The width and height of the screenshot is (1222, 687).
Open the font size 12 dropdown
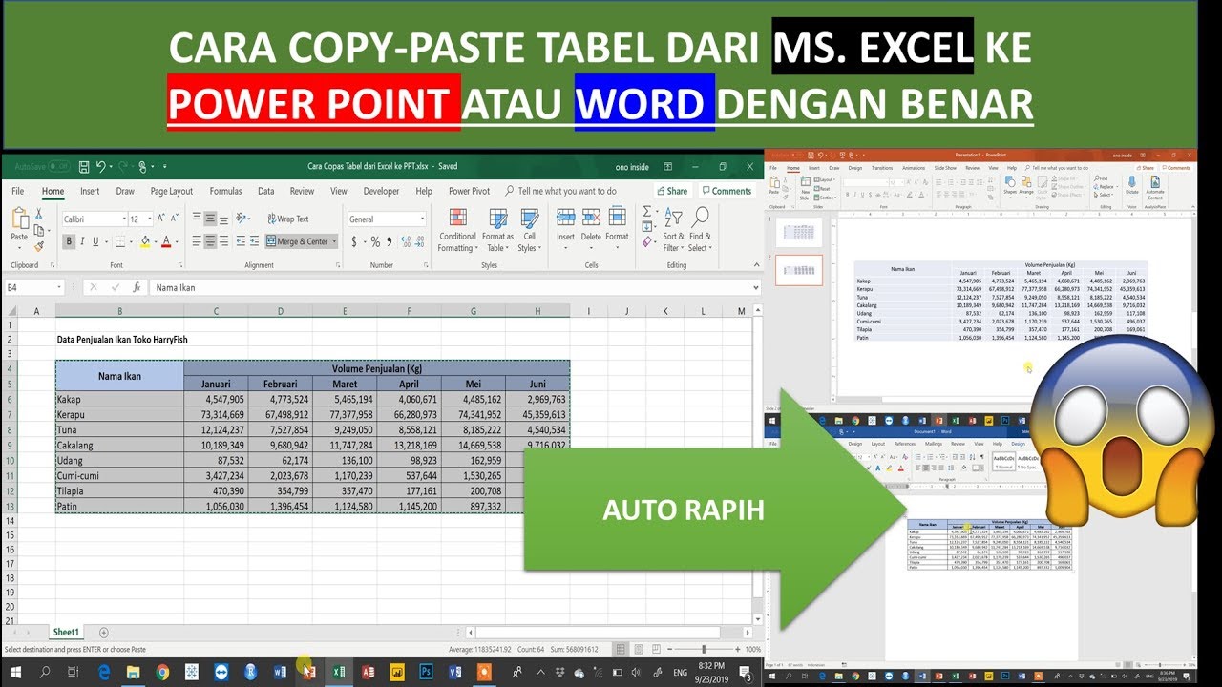[148, 219]
